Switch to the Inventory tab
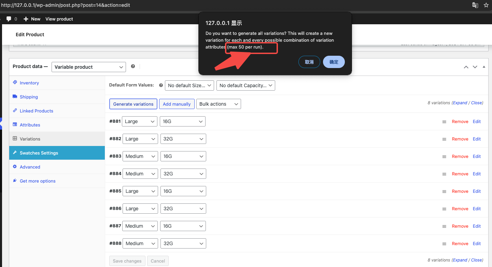 click(x=29, y=83)
